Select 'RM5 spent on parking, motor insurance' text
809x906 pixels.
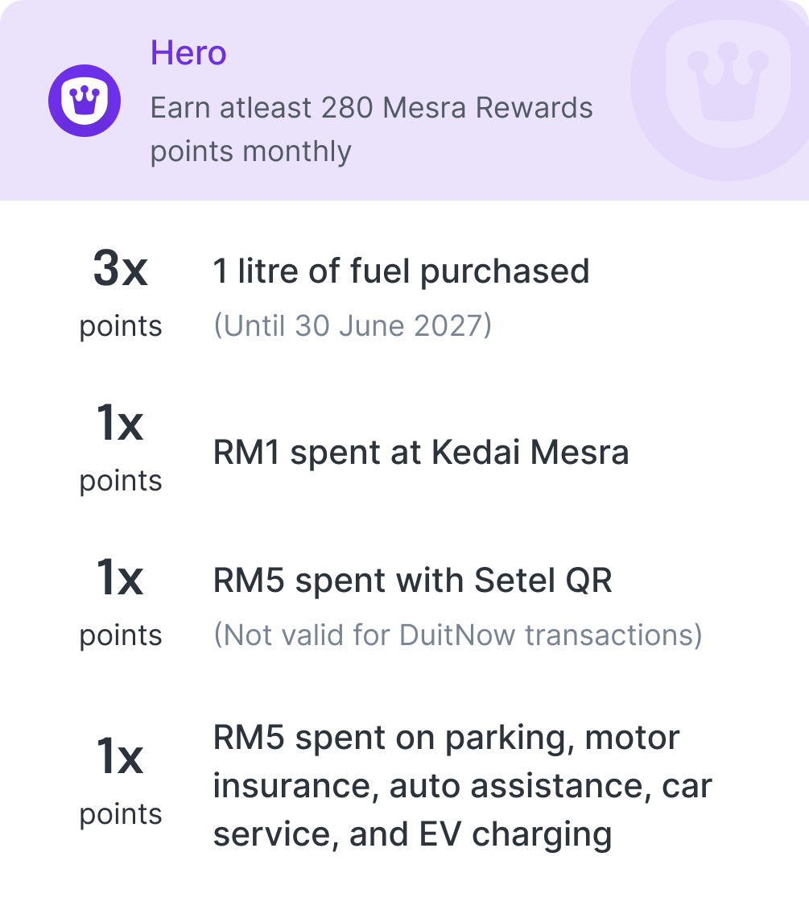tap(463, 762)
